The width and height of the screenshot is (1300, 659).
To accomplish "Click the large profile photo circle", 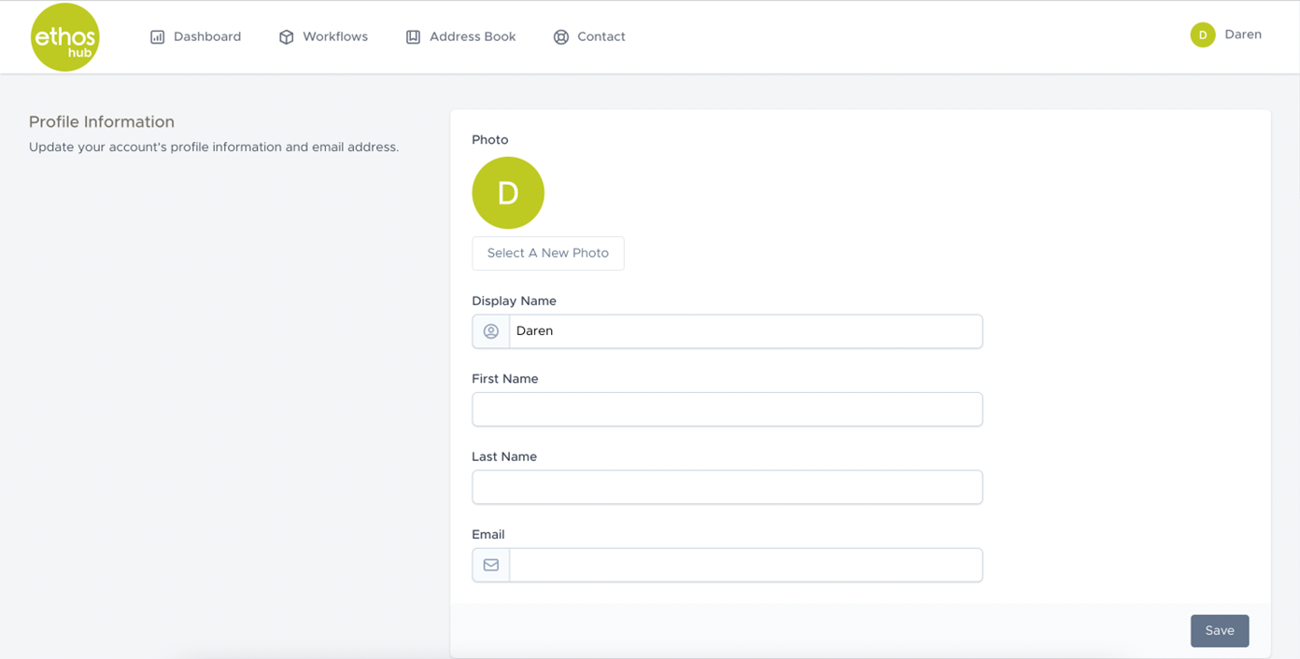I will [x=508, y=193].
